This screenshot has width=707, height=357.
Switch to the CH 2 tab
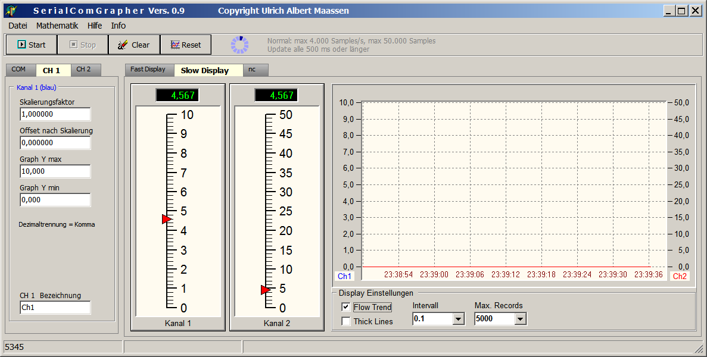click(x=86, y=70)
